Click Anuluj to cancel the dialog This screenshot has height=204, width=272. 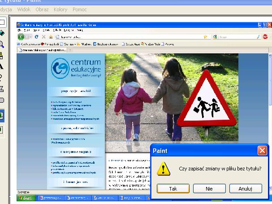pyautogui.click(x=246, y=189)
